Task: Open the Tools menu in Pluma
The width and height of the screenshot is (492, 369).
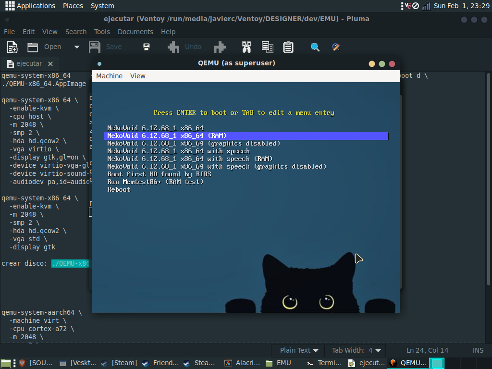Action: point(102,32)
